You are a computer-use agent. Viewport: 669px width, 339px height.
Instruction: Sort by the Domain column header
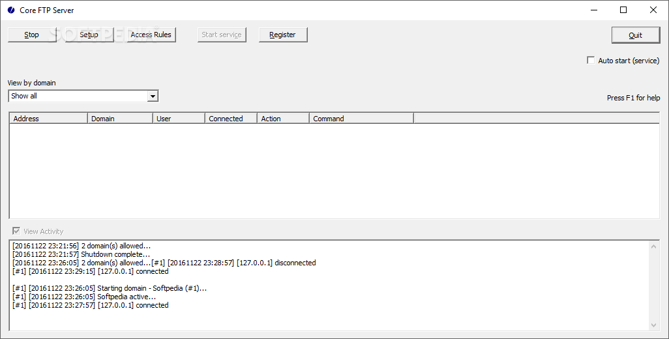120,119
